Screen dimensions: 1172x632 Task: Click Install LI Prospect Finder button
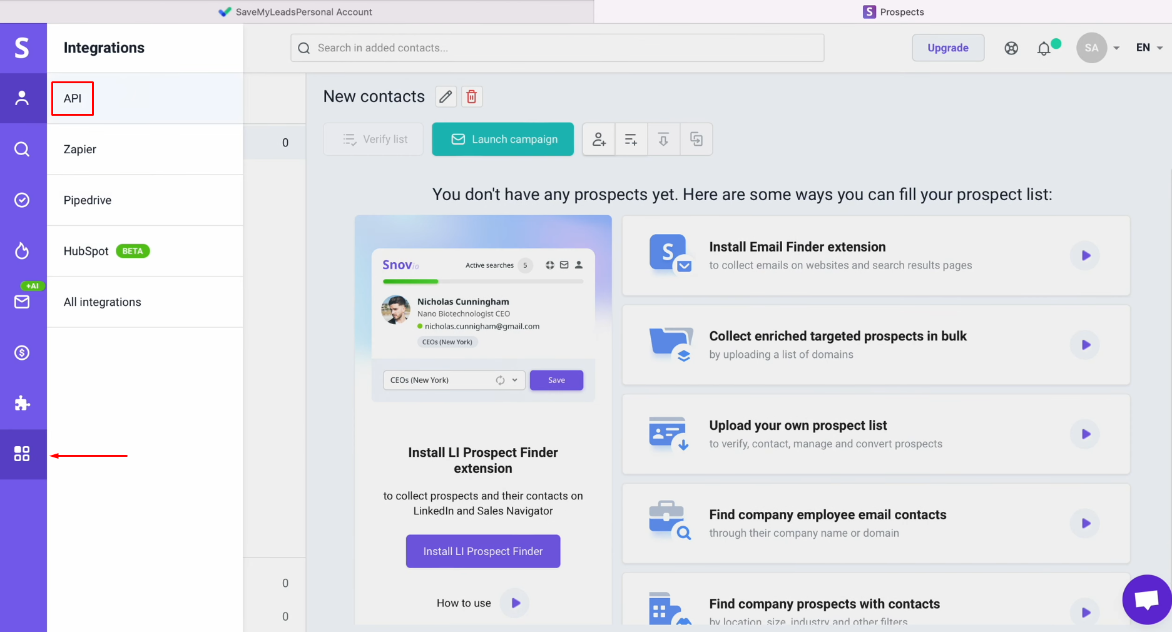[483, 551]
